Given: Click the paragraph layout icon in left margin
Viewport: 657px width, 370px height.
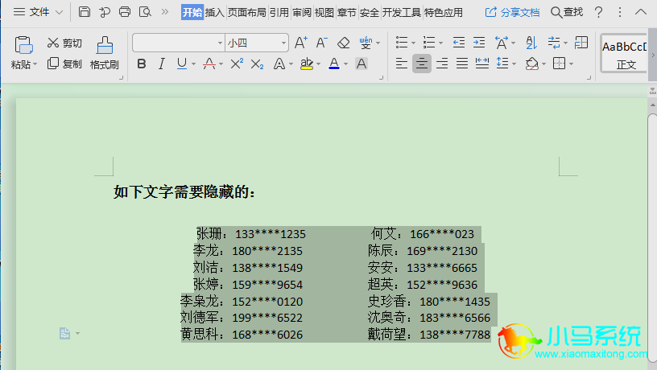Looking at the screenshot, I should [64, 334].
